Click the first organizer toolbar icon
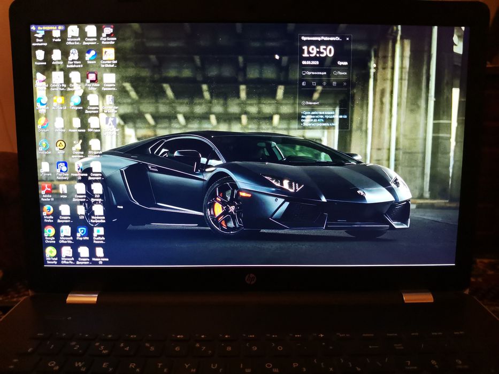Screen dimensions: 499x374 pos(304,84)
